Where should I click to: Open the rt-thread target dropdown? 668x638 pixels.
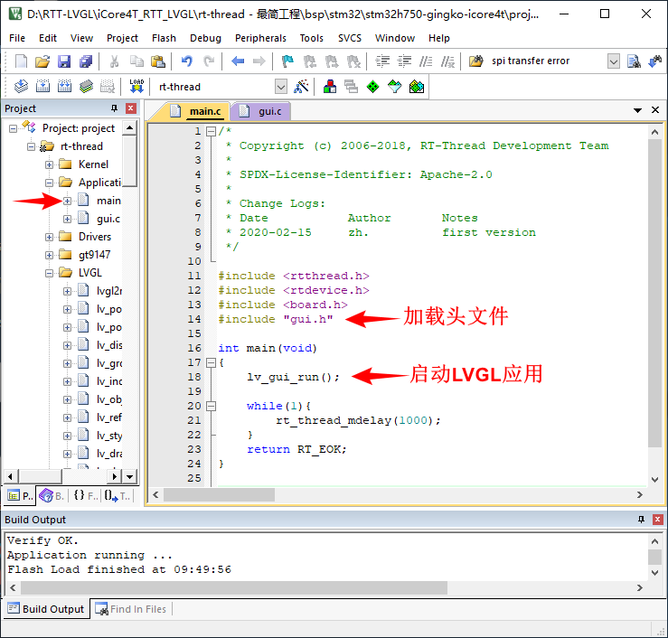click(x=280, y=87)
